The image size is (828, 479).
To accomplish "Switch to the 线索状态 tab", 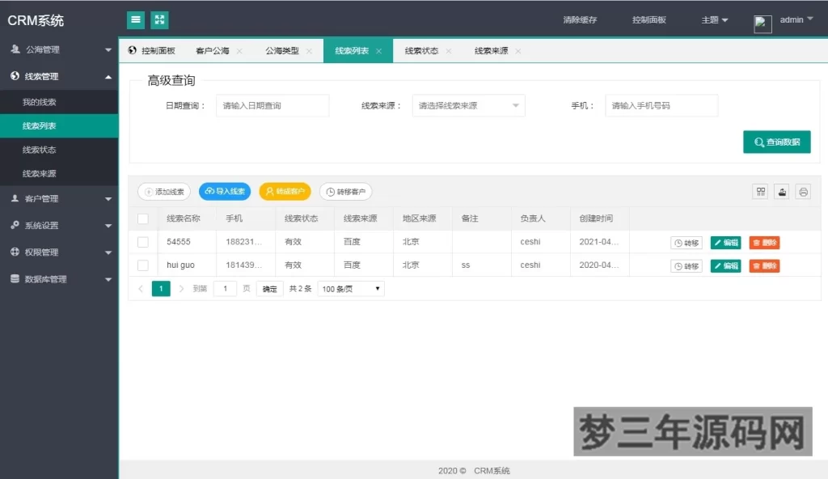I will click(x=421, y=51).
